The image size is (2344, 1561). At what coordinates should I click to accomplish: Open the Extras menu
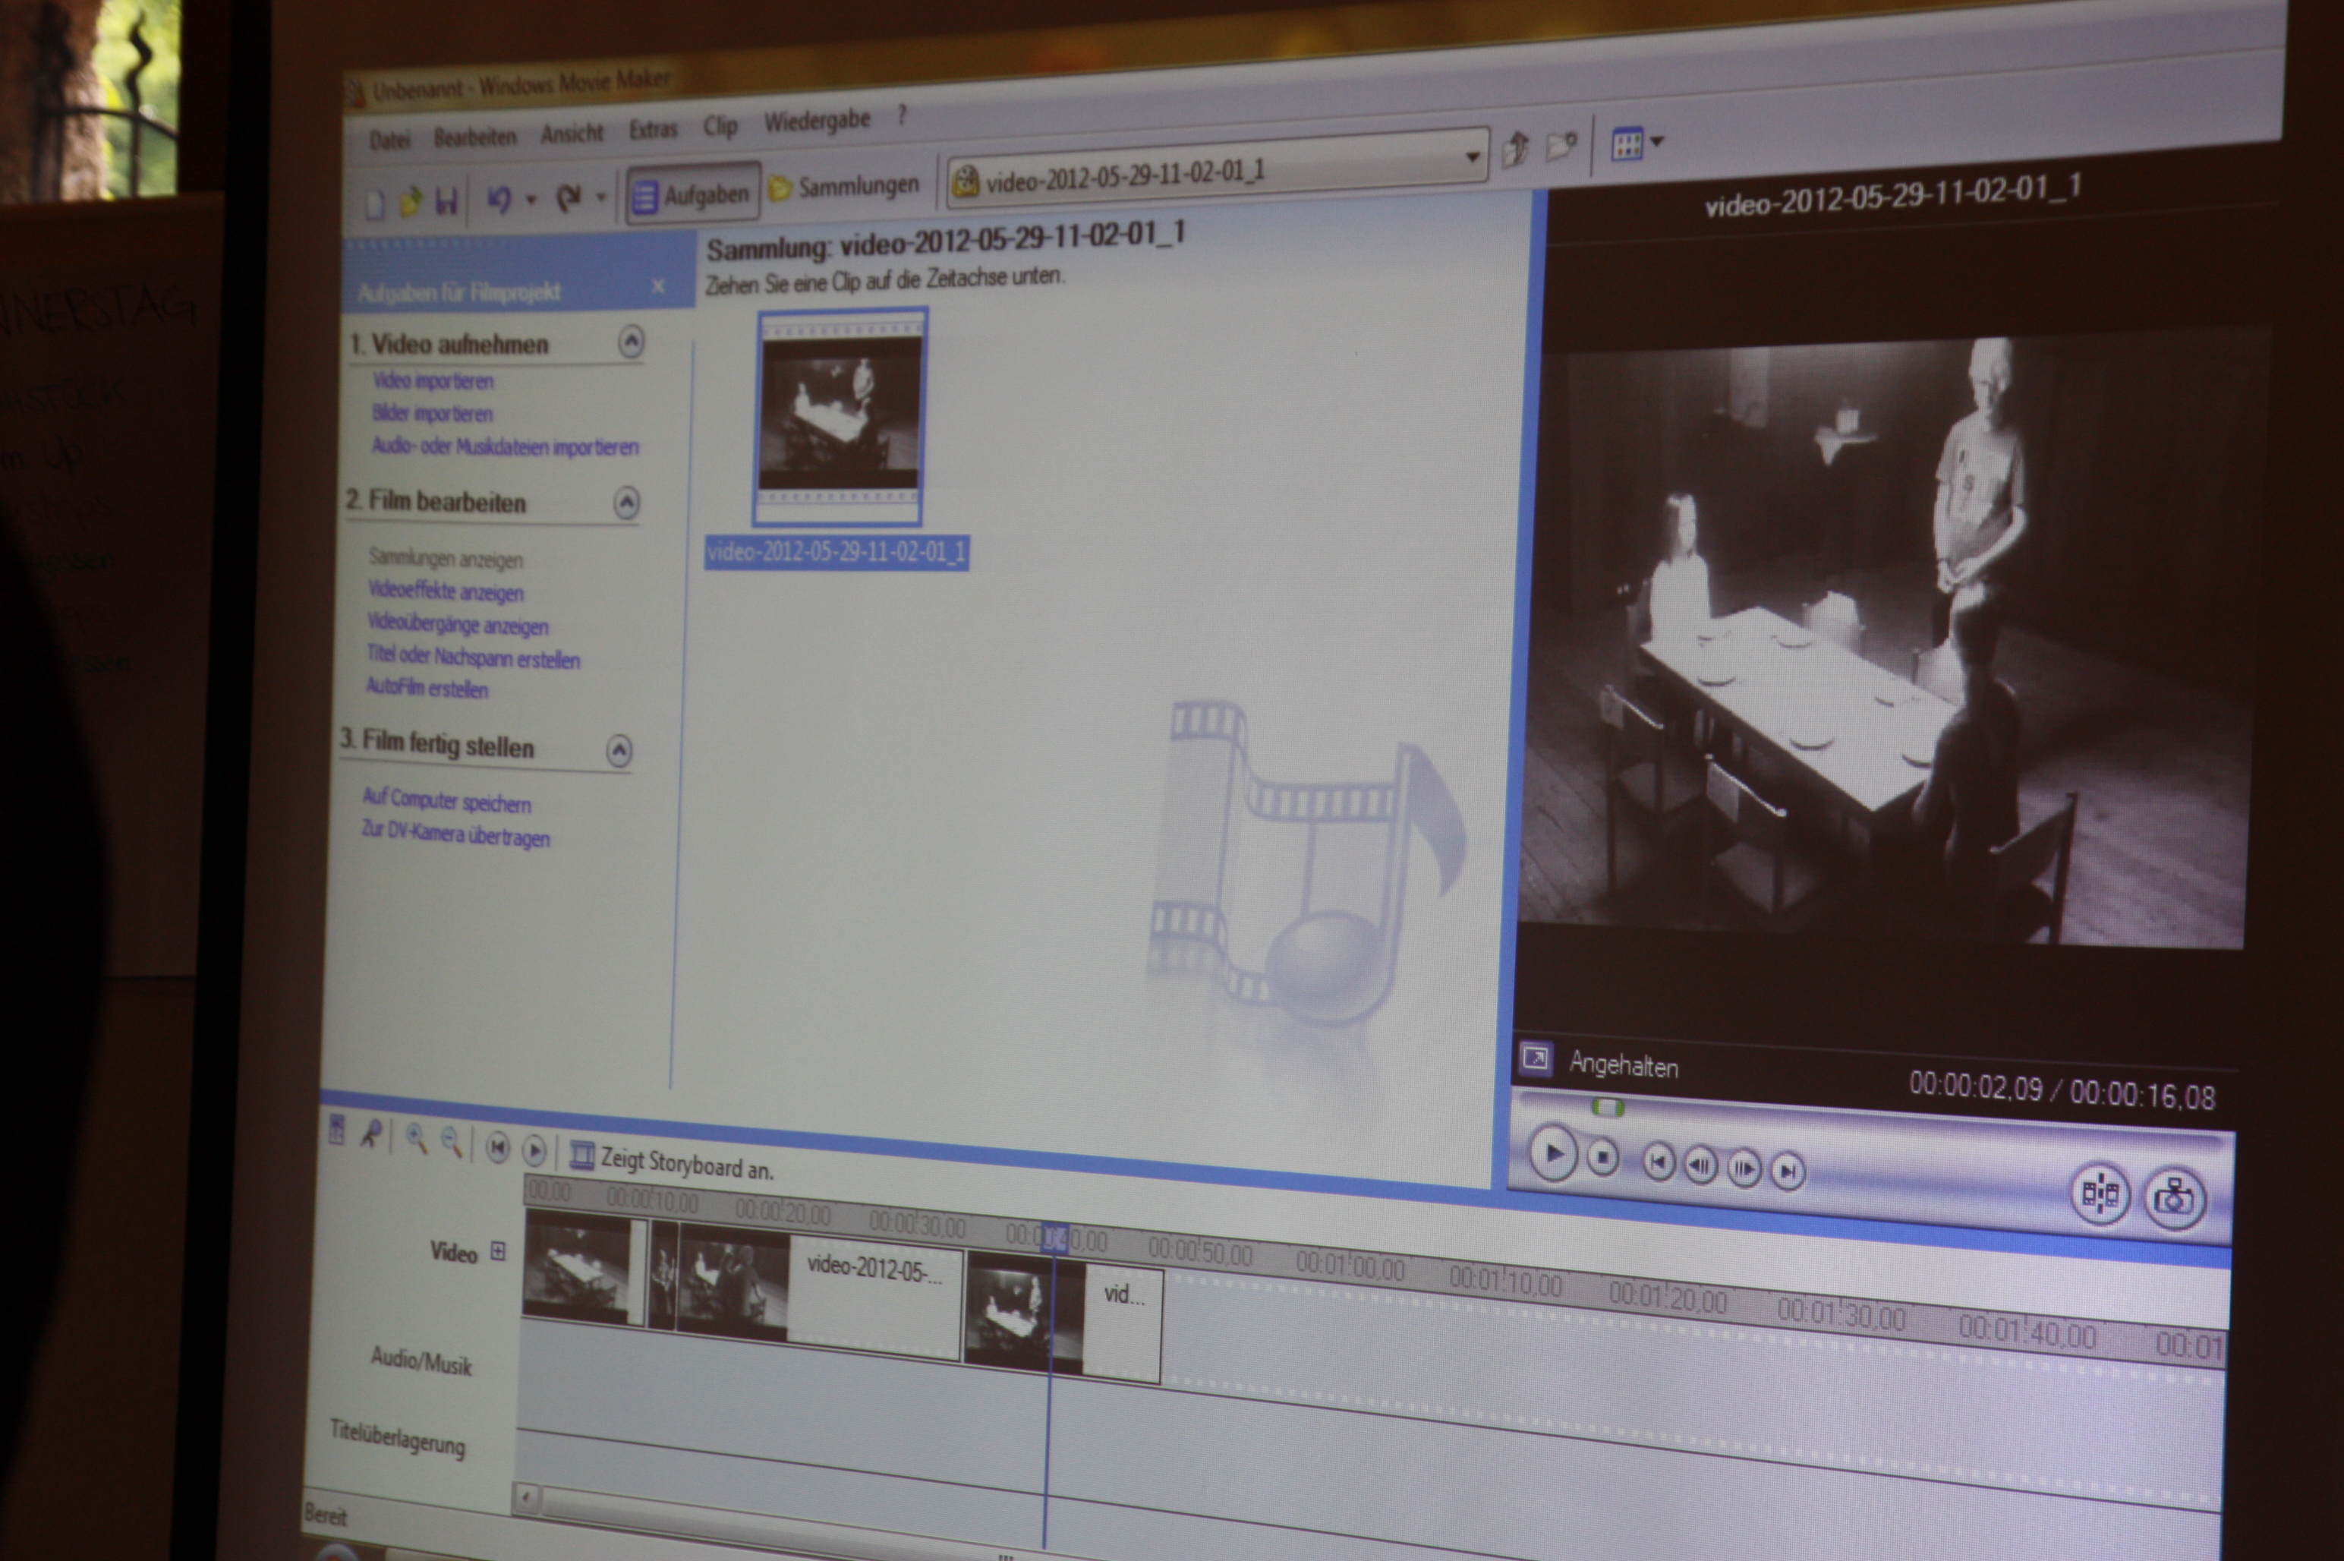pos(653,129)
